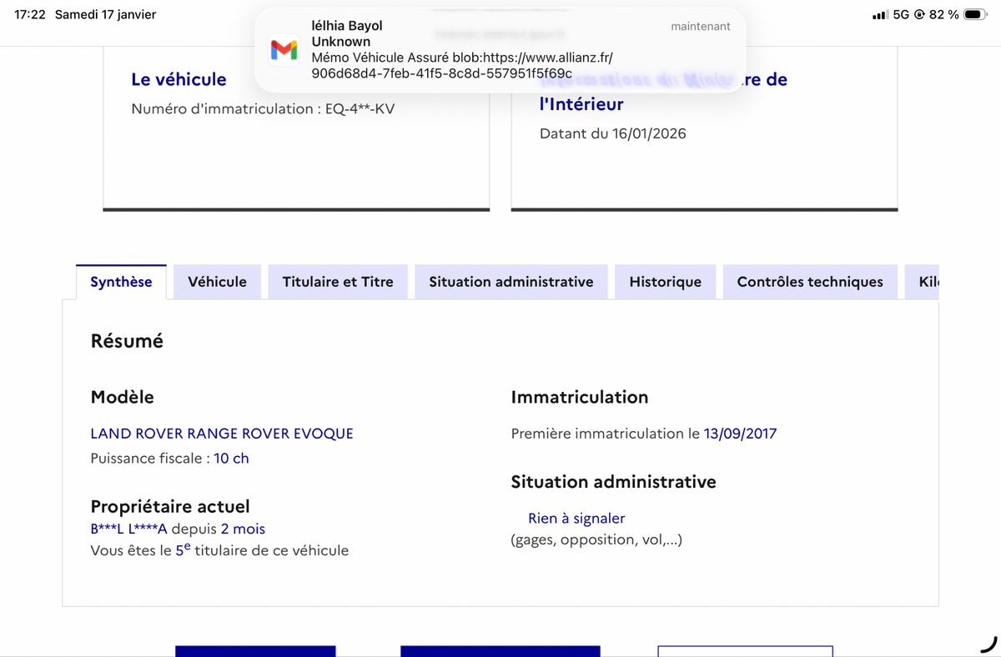Click the 5e titulaire de ce véhicule line

(219, 550)
